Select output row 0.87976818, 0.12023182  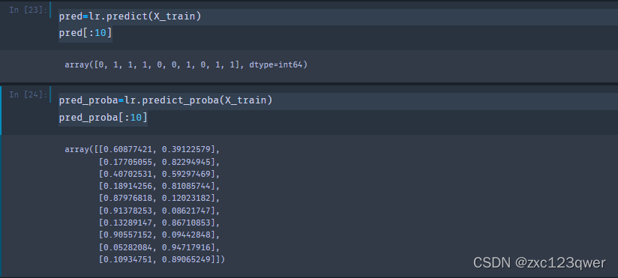pyautogui.click(x=159, y=198)
